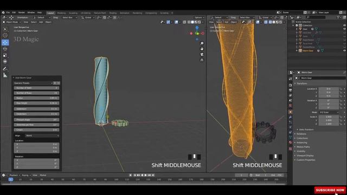347x195 pixels.
Task: Select the Transform tool
Action: (x=5, y=62)
